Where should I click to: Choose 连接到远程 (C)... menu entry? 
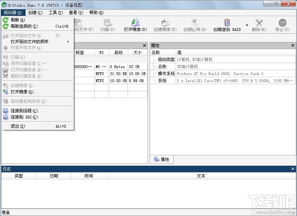38,111
